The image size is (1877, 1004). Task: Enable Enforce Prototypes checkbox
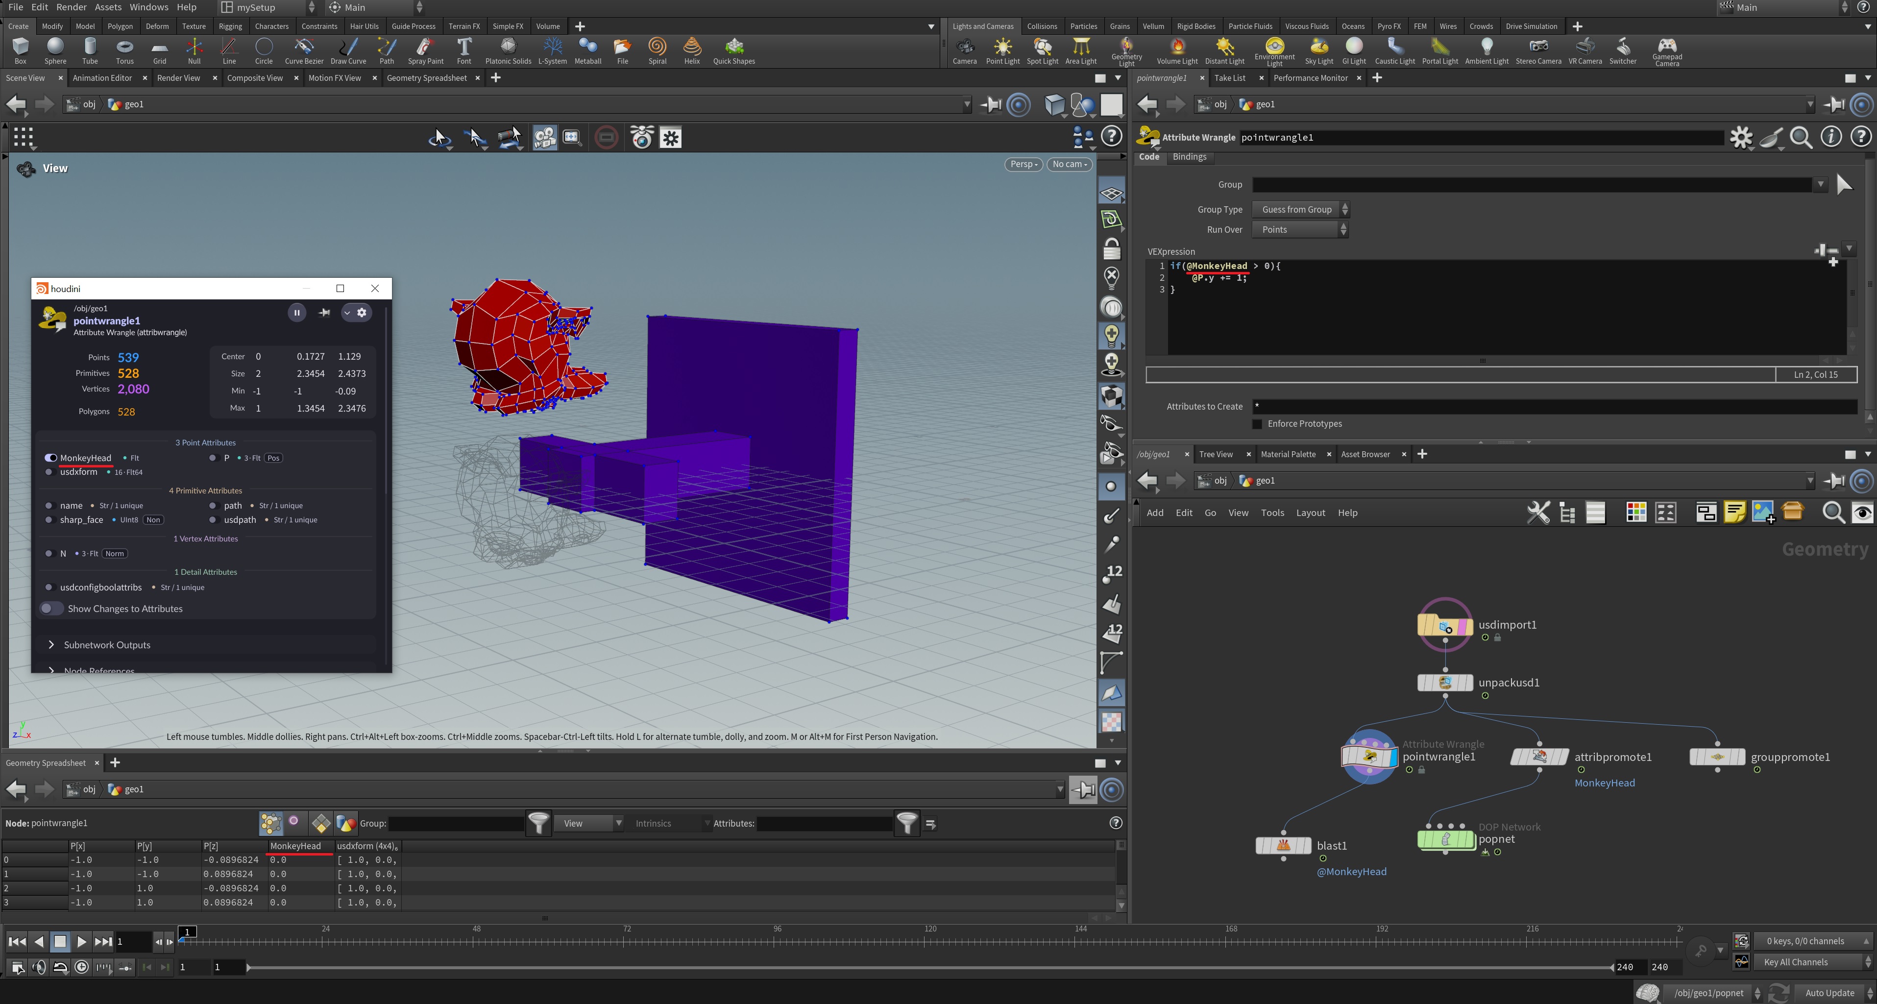(1257, 424)
